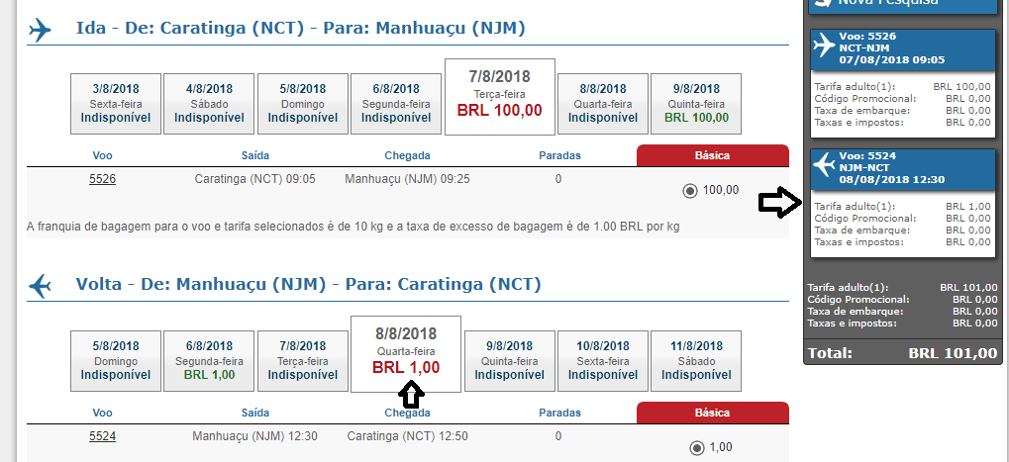This screenshot has width=1009, height=462.
Task: Click the outbound Básica fare header
Action: pos(712,155)
